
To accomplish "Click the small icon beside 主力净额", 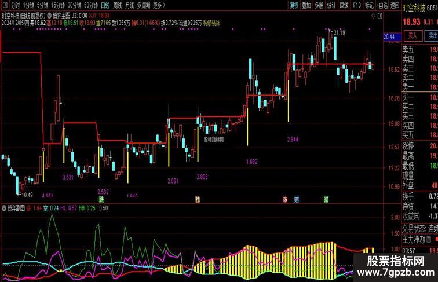I will tap(429, 239).
